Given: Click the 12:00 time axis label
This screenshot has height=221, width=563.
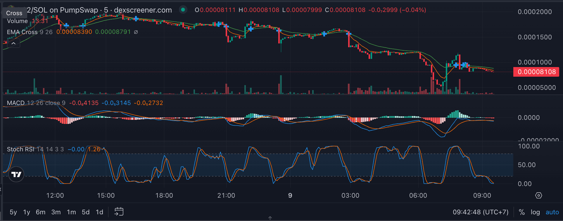Looking at the screenshot, I should tap(55, 195).
